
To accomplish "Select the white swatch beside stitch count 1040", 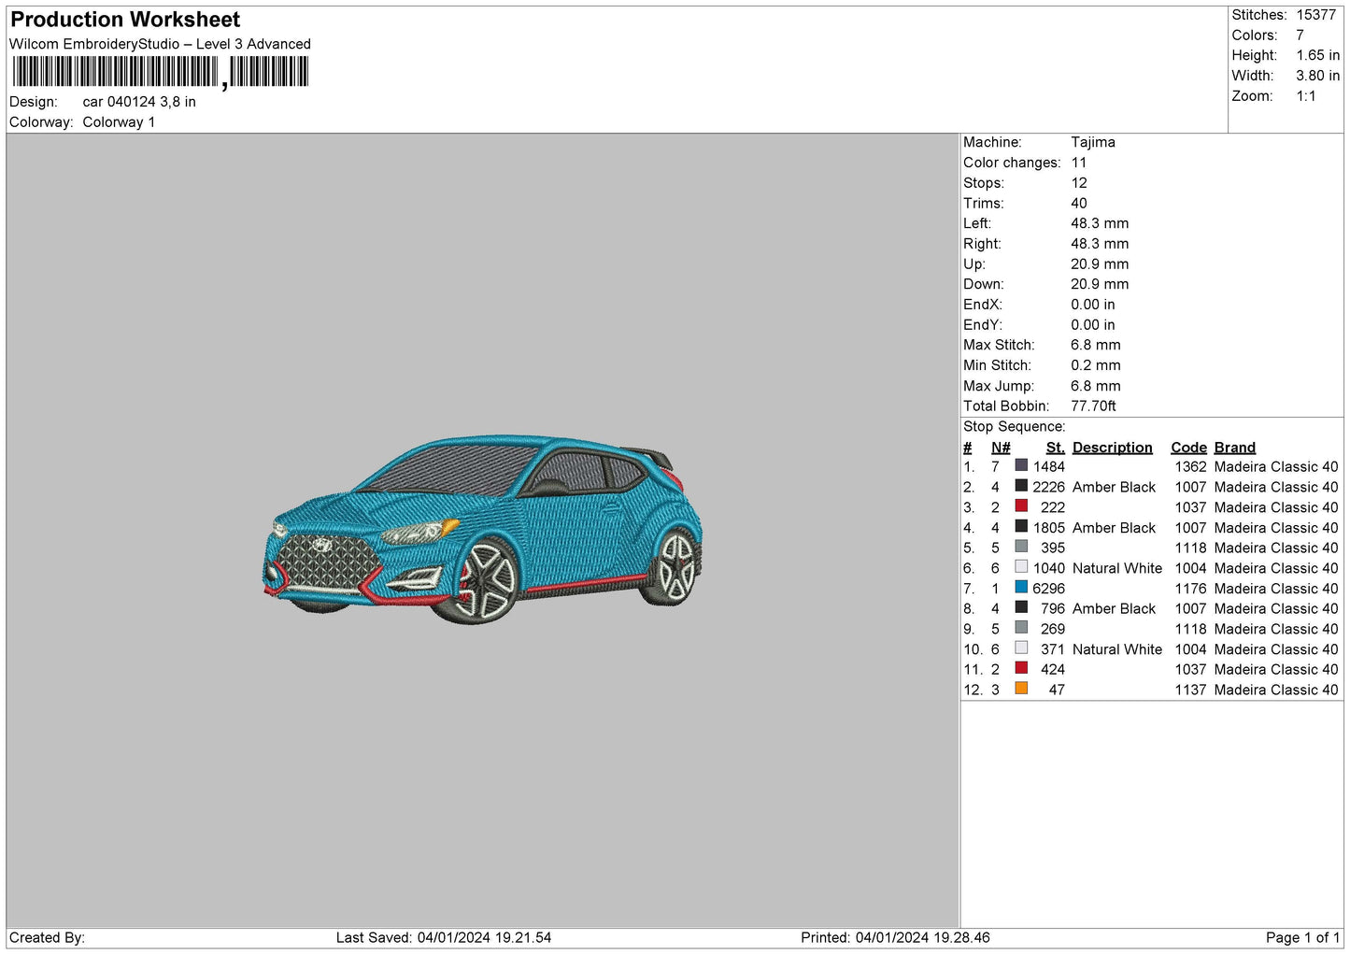I will tap(1021, 567).
